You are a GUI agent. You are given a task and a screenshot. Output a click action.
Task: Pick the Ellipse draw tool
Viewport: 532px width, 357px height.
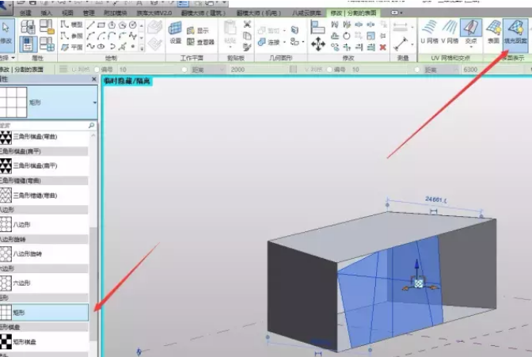[x=101, y=47]
